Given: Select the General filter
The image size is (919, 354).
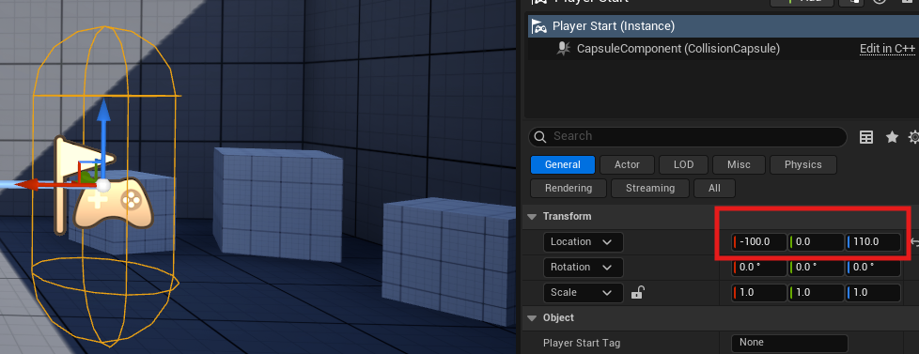Looking at the screenshot, I should click(x=563, y=164).
